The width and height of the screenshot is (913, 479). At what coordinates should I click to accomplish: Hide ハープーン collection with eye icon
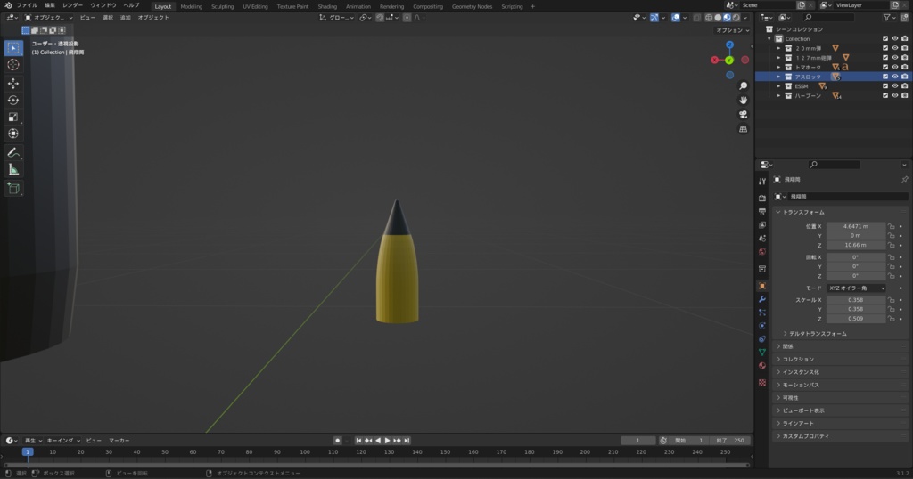(895, 95)
